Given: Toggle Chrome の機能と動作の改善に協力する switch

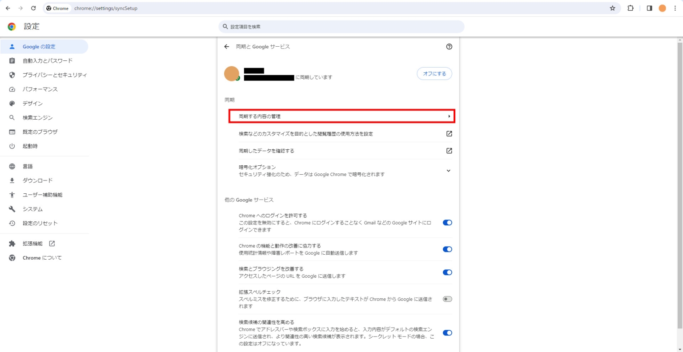Looking at the screenshot, I should point(447,249).
